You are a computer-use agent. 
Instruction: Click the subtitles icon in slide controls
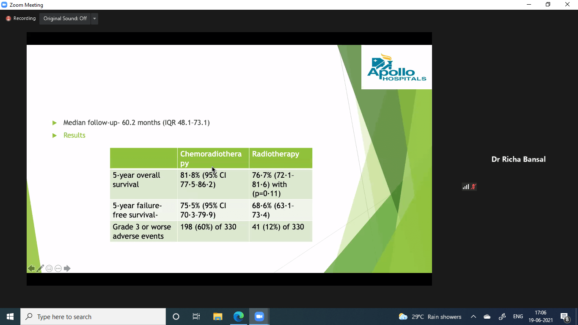[49, 268]
